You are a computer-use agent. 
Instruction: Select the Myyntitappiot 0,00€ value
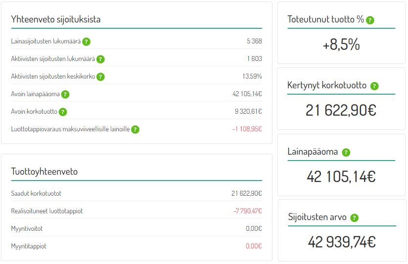pyautogui.click(x=254, y=246)
